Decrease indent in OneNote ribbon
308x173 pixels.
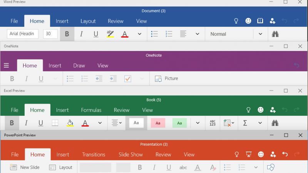coord(99,79)
